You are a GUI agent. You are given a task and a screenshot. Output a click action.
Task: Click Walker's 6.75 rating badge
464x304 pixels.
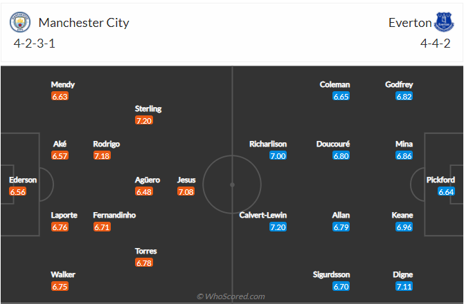click(x=60, y=286)
